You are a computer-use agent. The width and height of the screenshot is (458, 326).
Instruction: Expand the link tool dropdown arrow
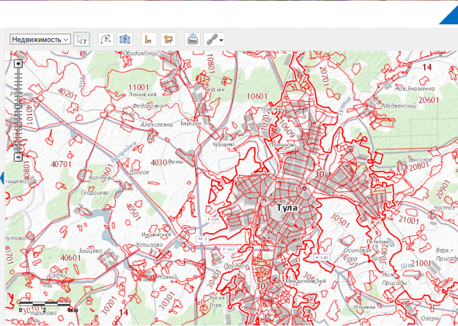(221, 40)
